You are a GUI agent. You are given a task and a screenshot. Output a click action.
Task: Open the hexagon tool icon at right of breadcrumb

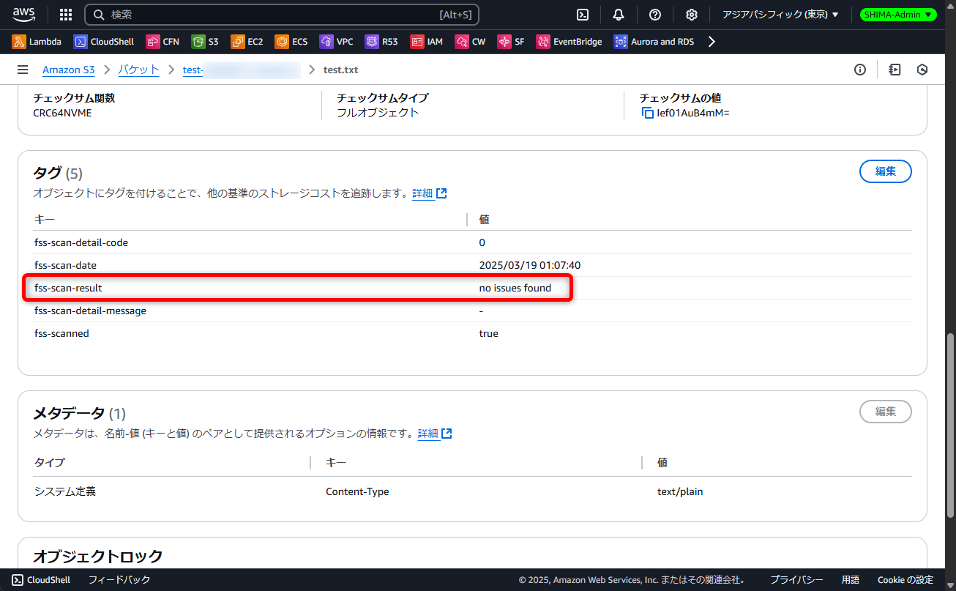click(922, 70)
